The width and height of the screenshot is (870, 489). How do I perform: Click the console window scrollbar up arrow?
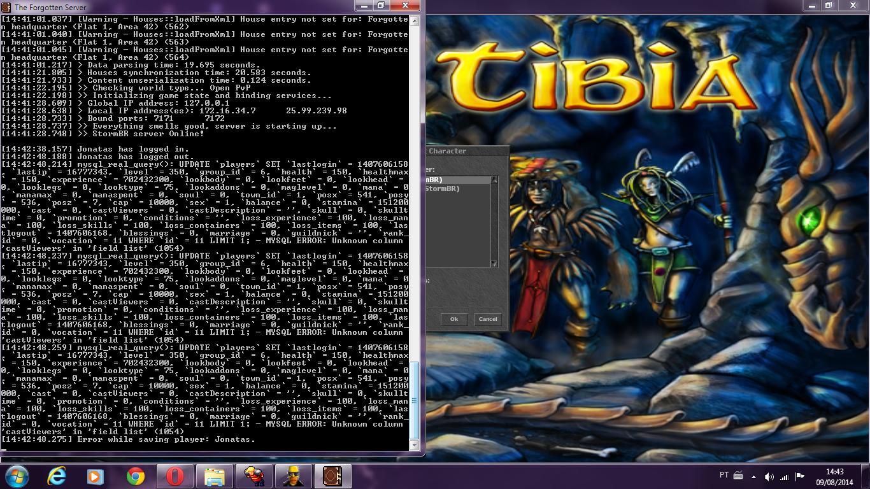pos(415,21)
